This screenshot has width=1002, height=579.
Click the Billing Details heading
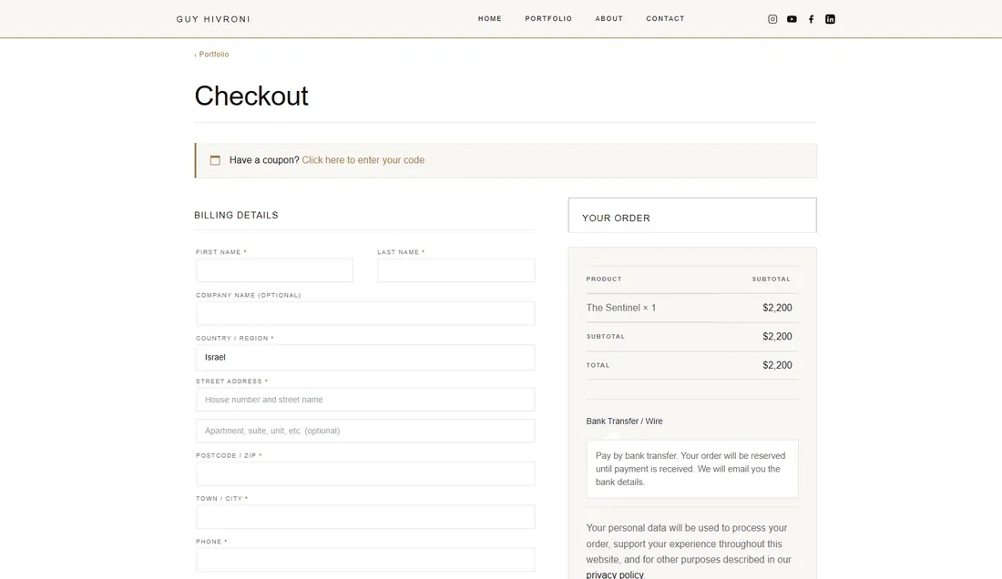coord(237,215)
